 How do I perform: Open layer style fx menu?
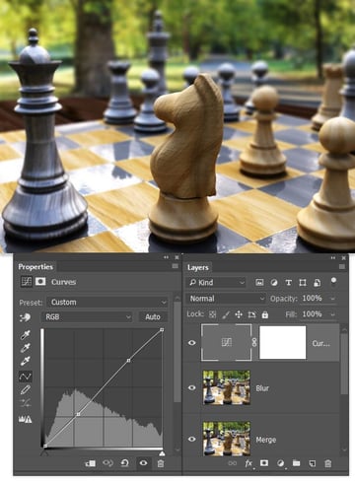pos(248,463)
